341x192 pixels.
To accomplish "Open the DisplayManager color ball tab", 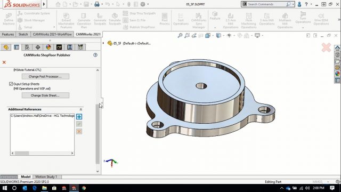I will click(x=48, y=47).
